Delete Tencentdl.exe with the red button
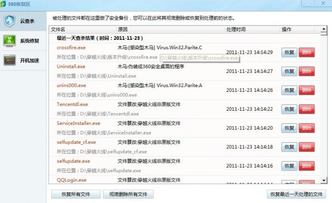The height and width of the screenshot is (203, 332). [306, 109]
